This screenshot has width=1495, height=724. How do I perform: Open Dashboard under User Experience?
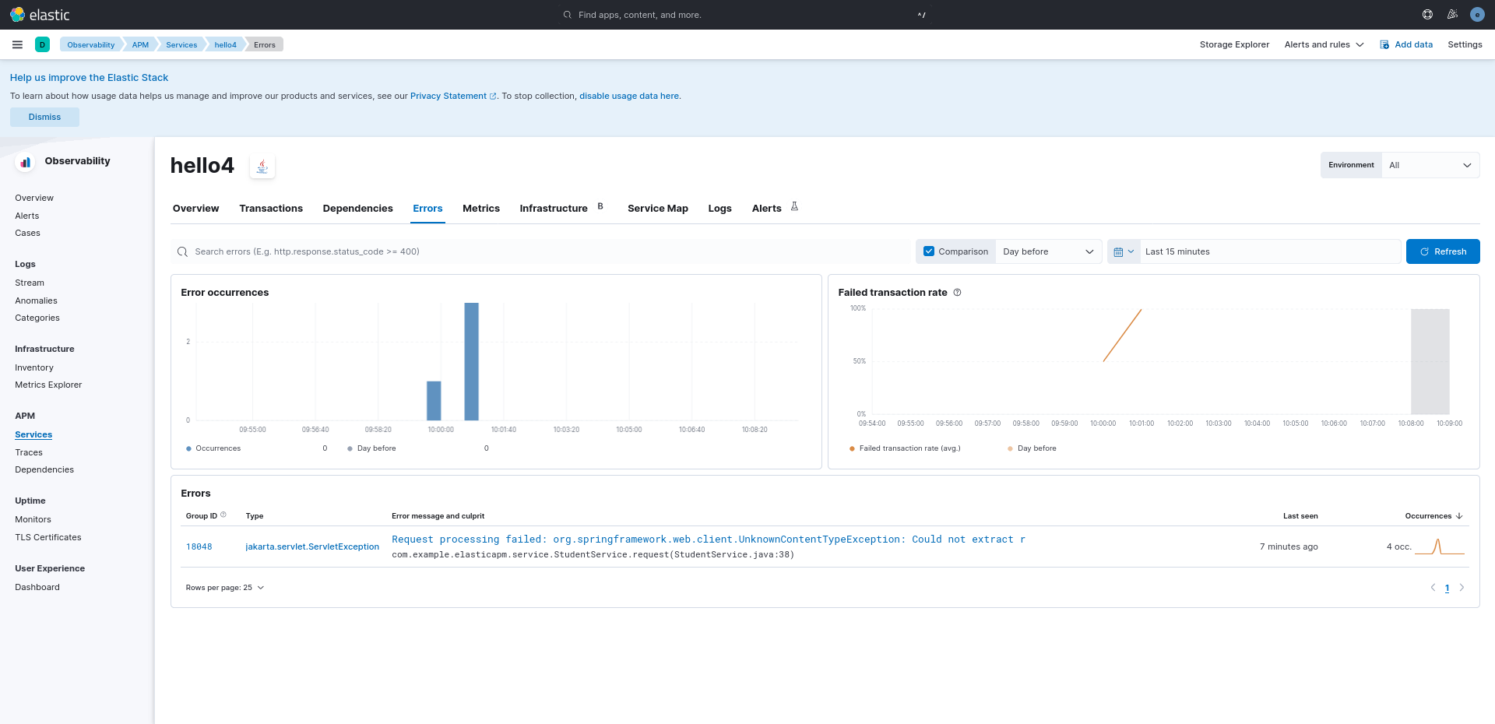click(37, 587)
